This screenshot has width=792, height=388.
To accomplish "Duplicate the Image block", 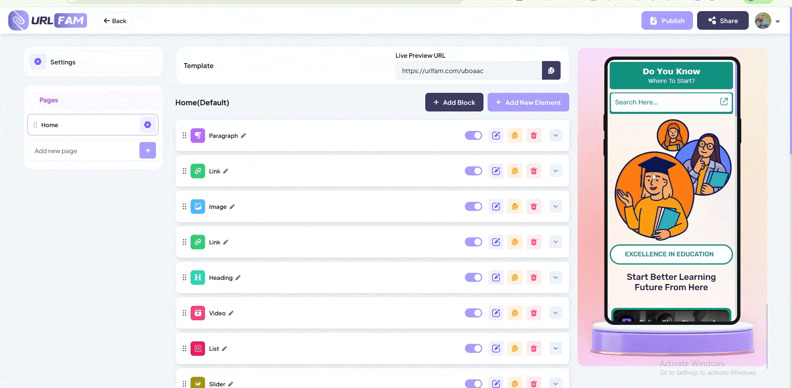I will [515, 207].
